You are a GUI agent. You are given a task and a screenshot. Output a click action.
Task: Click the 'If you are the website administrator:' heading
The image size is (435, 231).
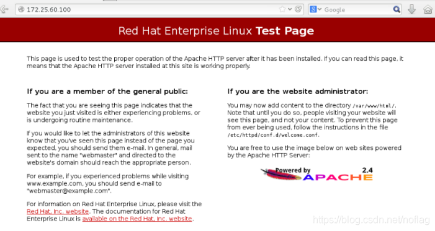[x=298, y=92]
